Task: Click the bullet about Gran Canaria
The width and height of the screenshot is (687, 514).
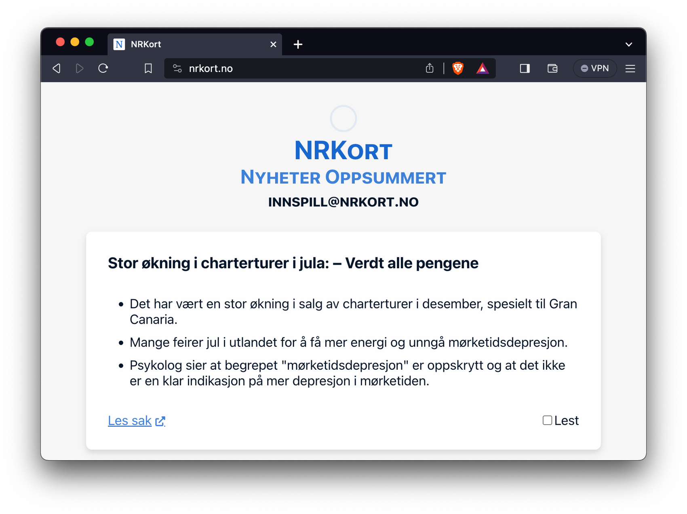Action: point(353,312)
